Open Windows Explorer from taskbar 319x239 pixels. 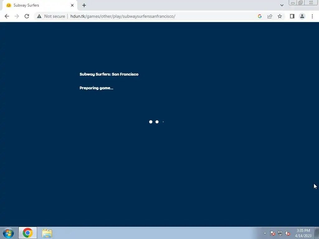pos(47,233)
